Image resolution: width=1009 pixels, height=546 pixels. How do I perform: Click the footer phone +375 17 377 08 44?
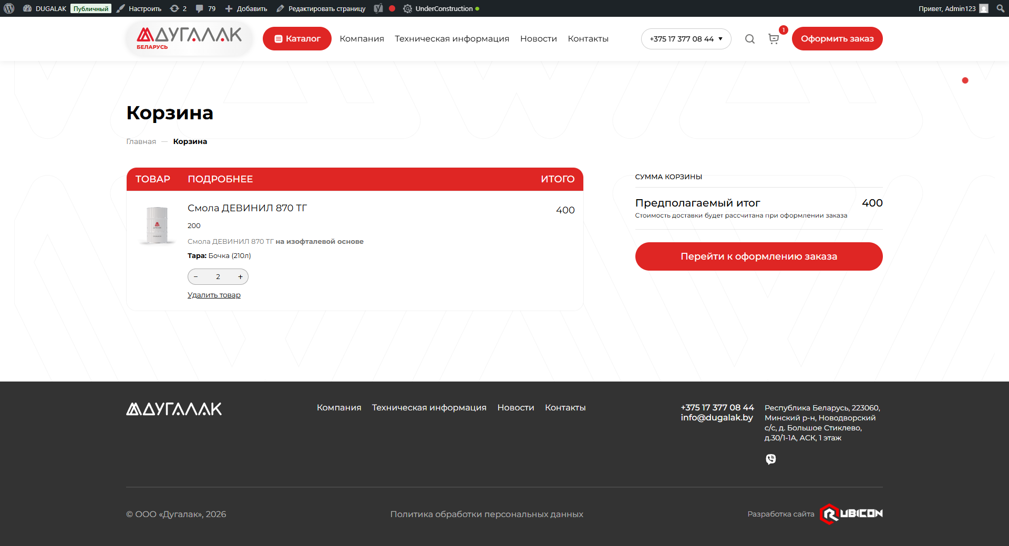click(717, 407)
